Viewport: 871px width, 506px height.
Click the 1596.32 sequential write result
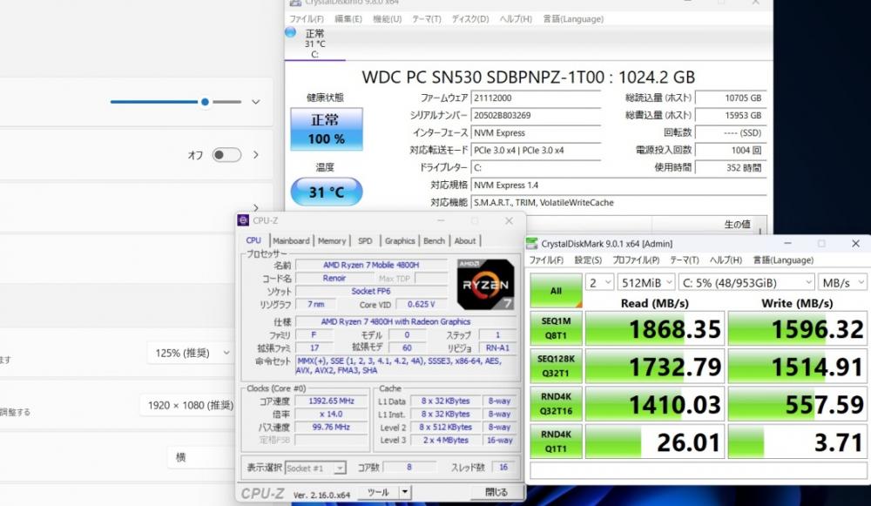coord(797,328)
